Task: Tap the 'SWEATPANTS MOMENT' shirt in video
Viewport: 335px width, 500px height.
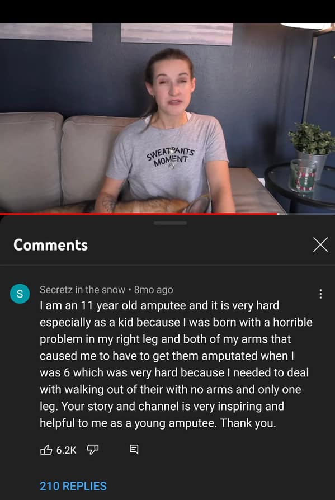Action: 170,156
